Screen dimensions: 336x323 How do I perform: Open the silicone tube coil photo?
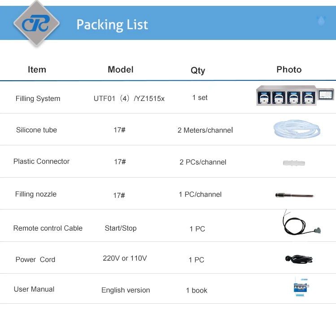point(297,129)
